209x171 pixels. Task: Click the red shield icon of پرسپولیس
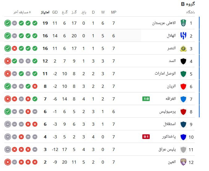click(183, 112)
